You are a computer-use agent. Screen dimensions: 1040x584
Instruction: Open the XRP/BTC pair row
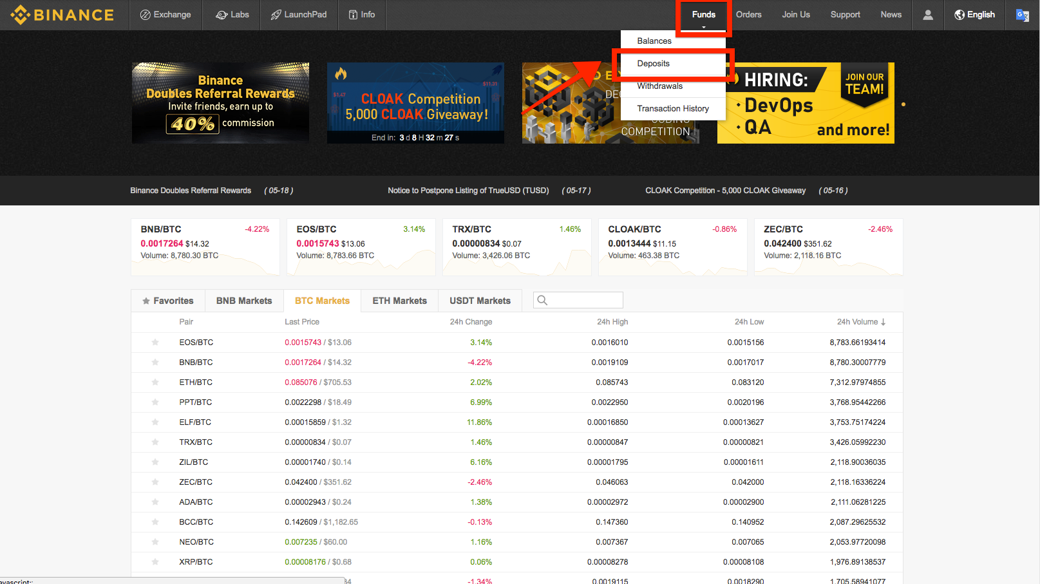tap(517, 562)
